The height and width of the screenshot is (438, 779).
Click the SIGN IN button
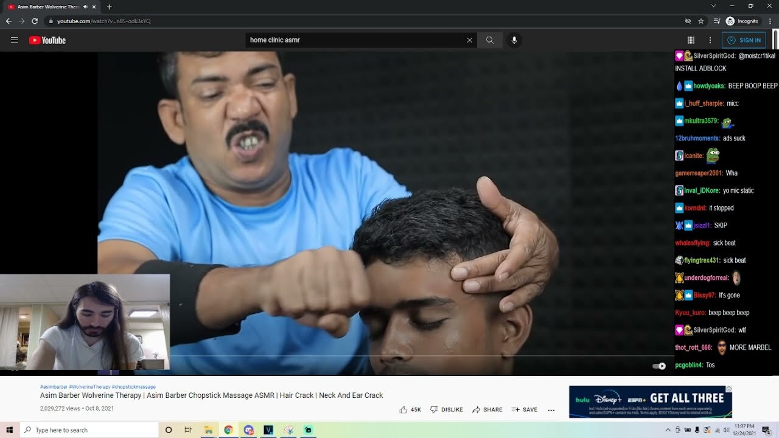click(x=744, y=40)
